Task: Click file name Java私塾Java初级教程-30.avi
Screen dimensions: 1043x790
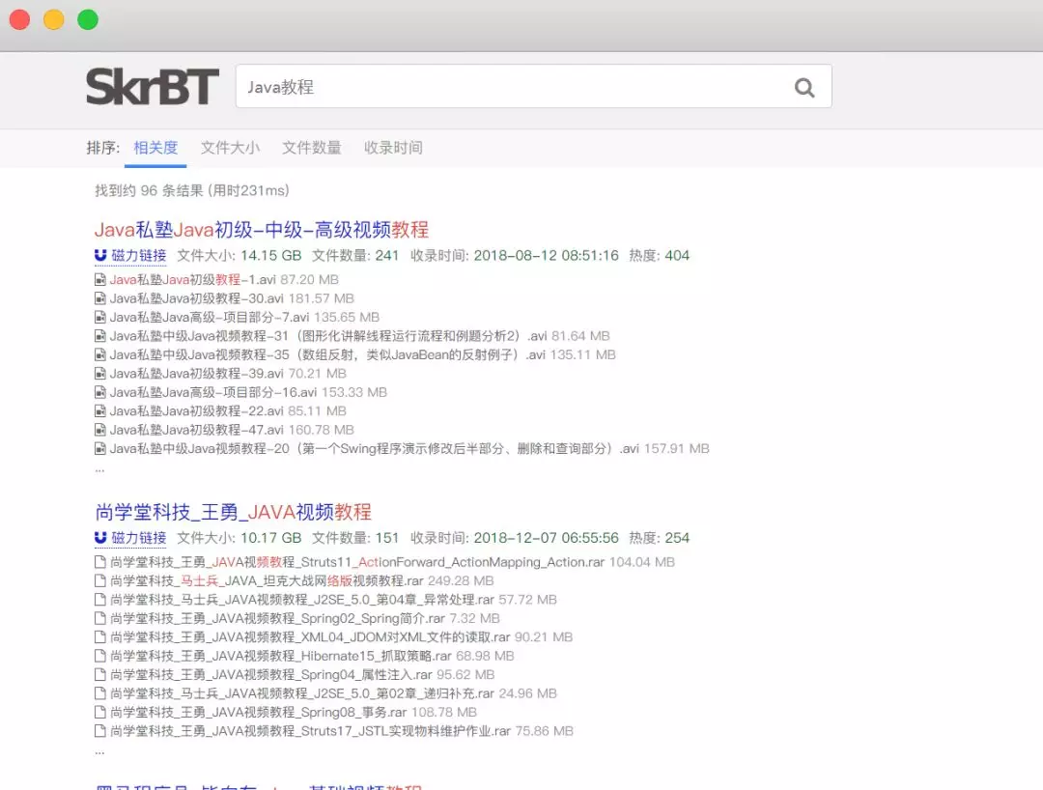Action: 196,298
